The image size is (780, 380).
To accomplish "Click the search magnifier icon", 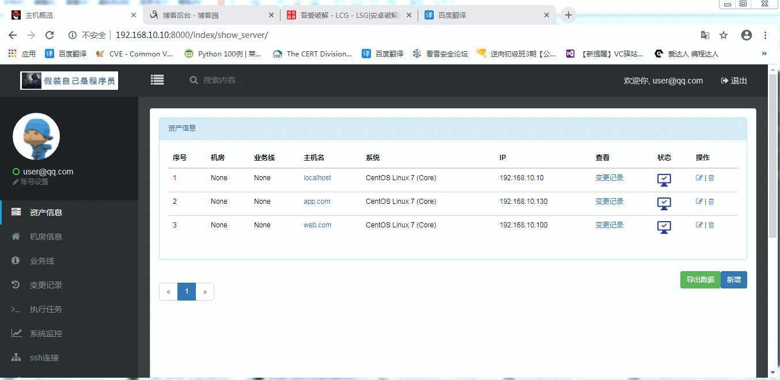I will 194,80.
